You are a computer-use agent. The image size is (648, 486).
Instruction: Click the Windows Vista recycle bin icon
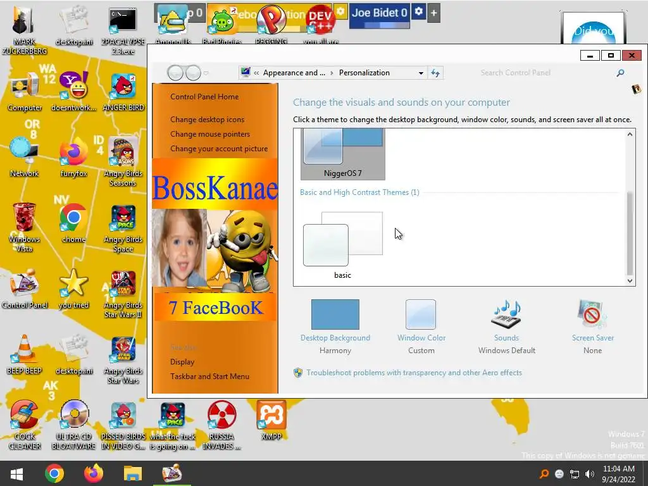coord(24,227)
